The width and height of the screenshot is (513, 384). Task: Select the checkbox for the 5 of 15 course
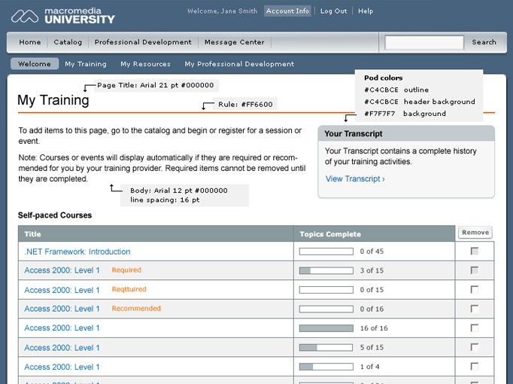click(x=474, y=348)
